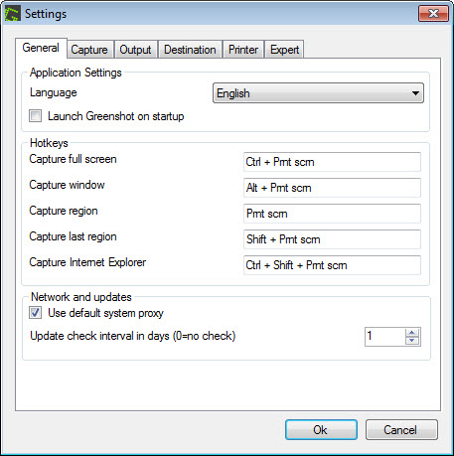The width and height of the screenshot is (454, 456).
Task: Confirm settings with the Ok button
Action: [x=321, y=430]
